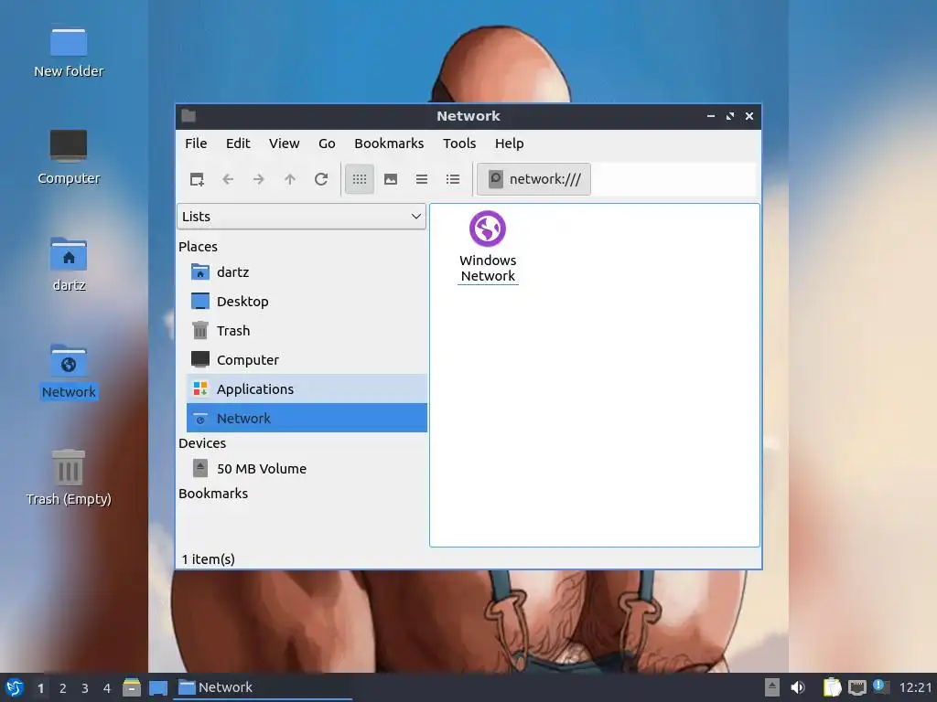
Task: Switch to workspace 2
Action: (x=63, y=688)
